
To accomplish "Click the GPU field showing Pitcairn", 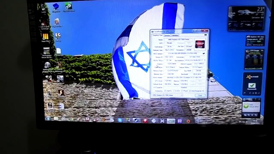I will 170,43.
